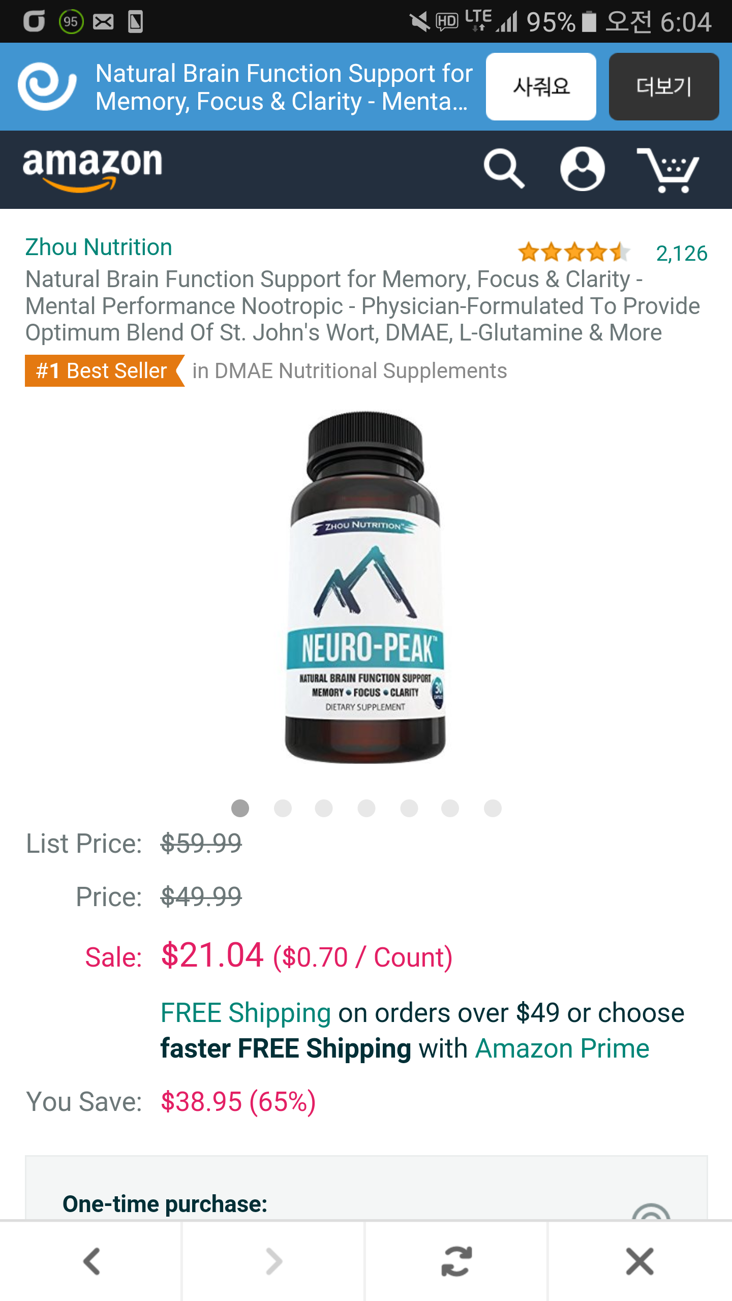
Task: Go forward with the right arrow
Action: coord(274,1261)
